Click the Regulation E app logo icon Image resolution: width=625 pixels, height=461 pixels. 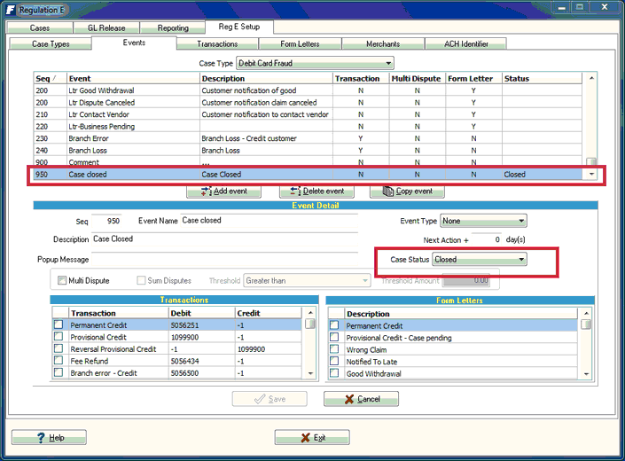12,10
